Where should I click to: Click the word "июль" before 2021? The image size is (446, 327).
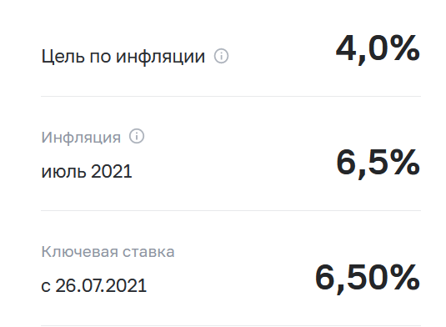click(63, 172)
